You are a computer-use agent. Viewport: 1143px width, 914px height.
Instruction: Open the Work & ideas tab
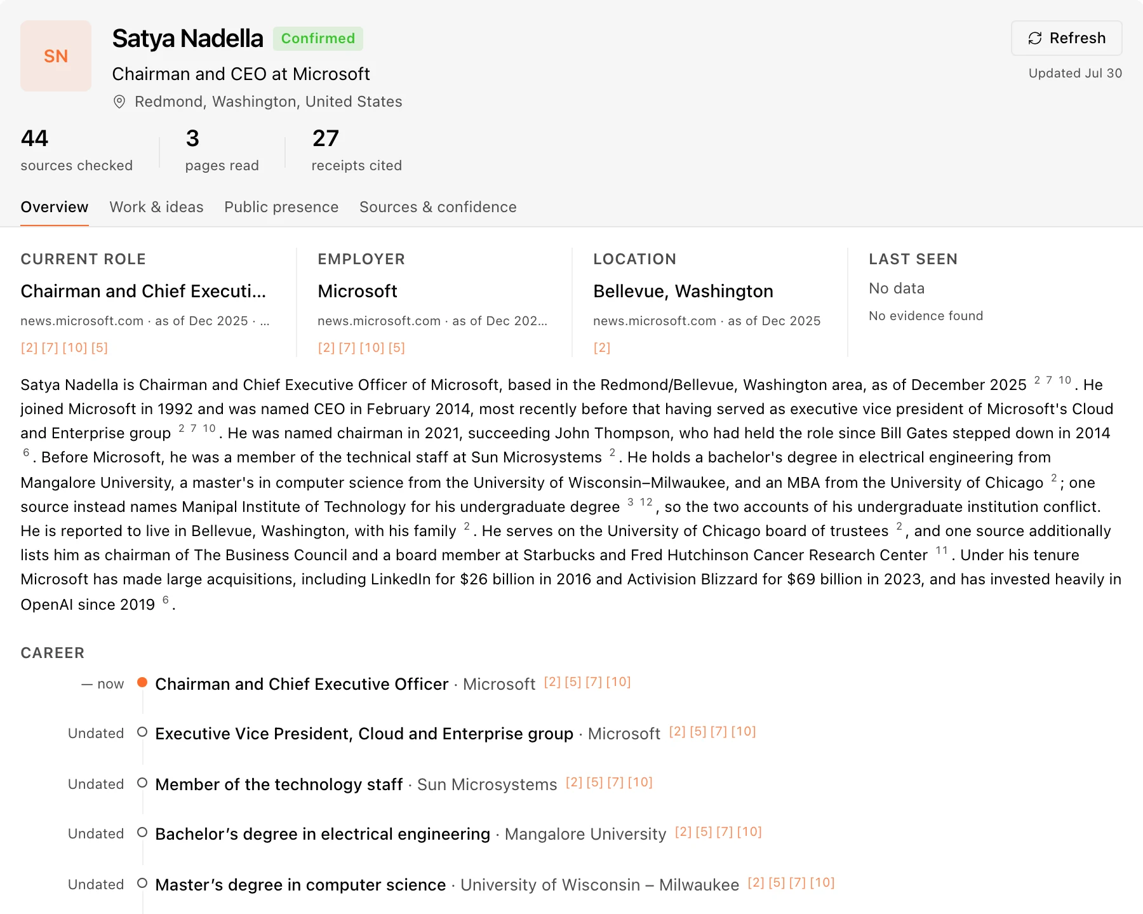[x=156, y=207]
